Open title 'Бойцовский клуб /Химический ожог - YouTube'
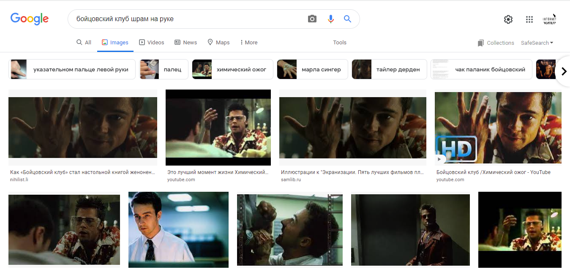 pos(494,172)
